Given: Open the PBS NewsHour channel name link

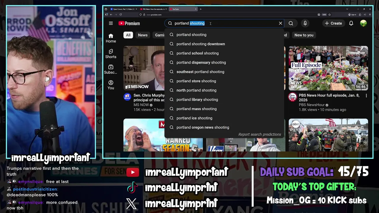Looking at the screenshot, I should coord(311,105).
